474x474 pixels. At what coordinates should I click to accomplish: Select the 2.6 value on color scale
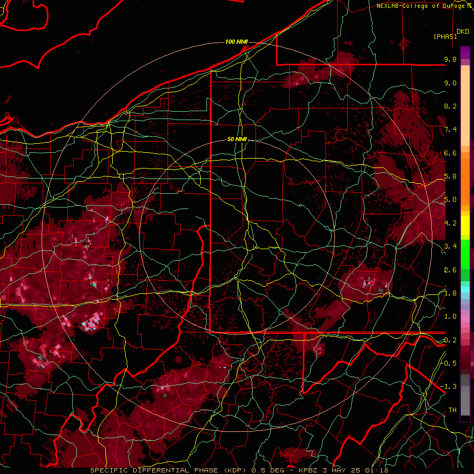click(450, 270)
